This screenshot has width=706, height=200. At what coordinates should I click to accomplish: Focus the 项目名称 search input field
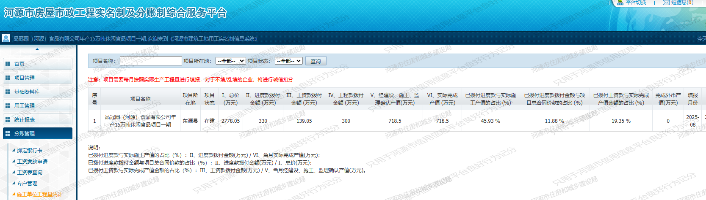151,61
